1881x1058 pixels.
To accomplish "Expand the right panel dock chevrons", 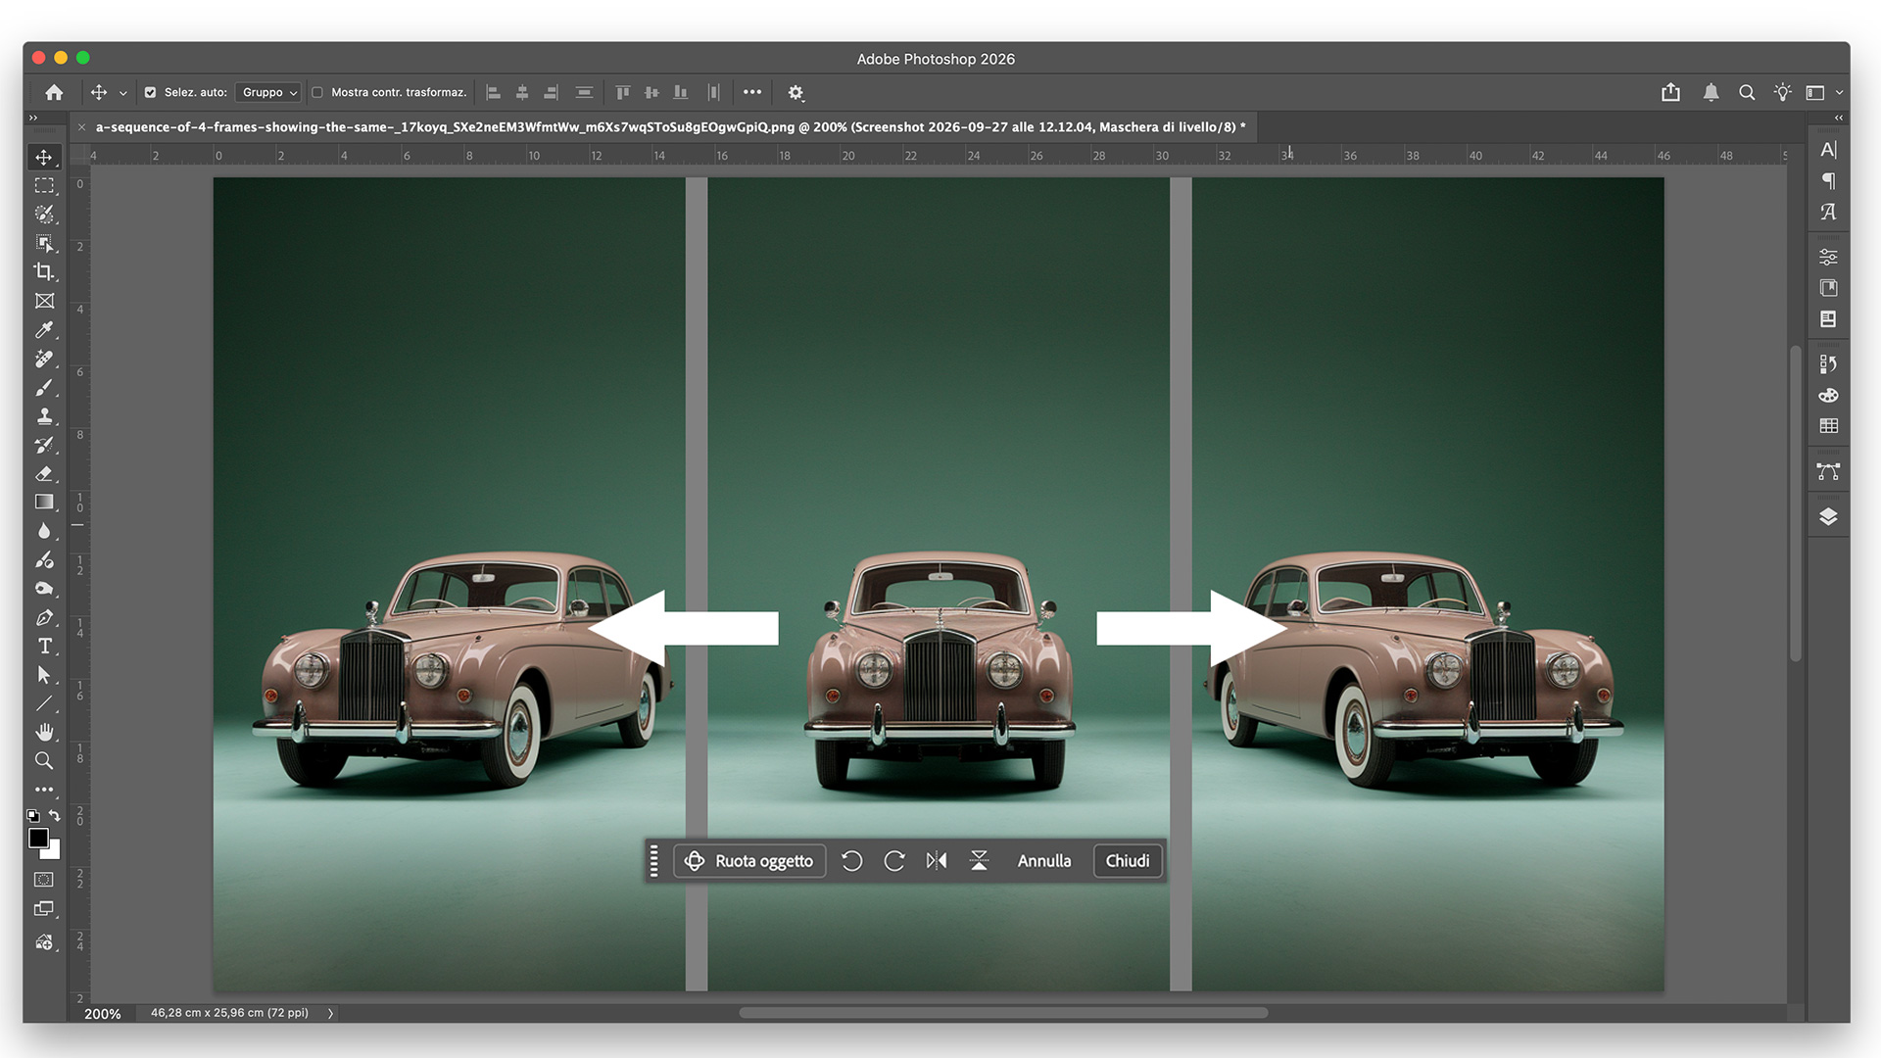I will click(x=1839, y=118).
